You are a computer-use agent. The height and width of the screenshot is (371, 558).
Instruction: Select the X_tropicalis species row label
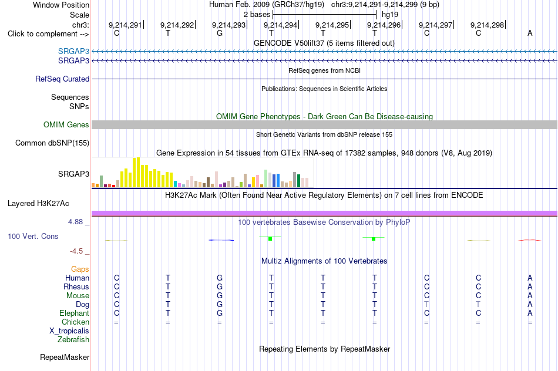point(69,331)
